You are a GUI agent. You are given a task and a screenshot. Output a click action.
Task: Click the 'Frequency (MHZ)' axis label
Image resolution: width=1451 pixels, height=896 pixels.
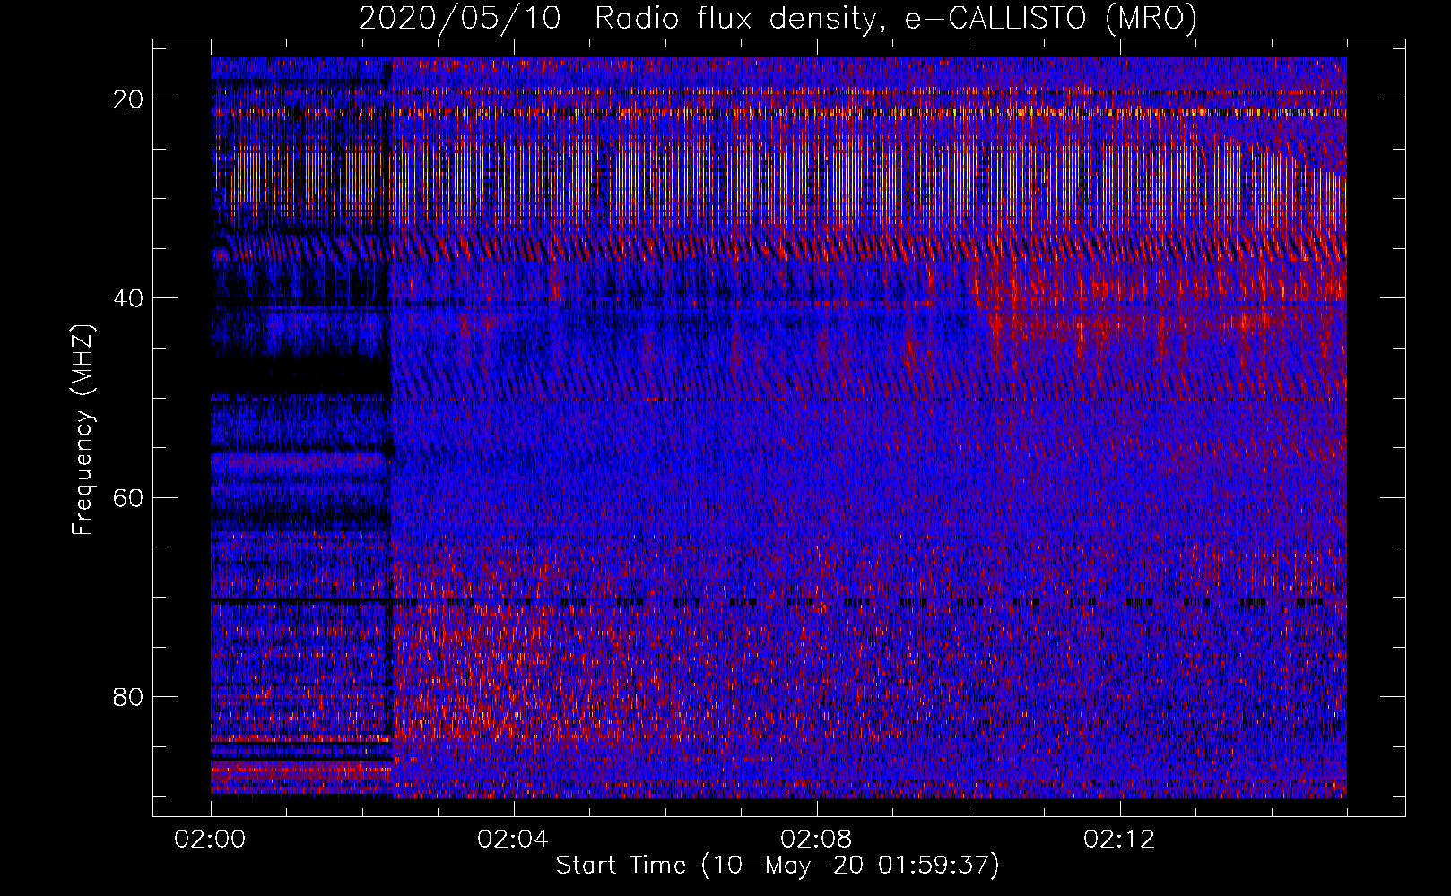tap(83, 429)
